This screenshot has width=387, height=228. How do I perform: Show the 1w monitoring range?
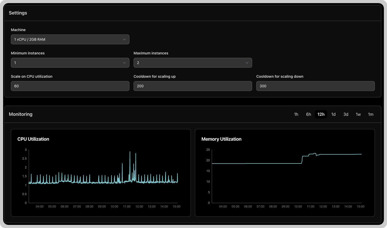(358, 114)
